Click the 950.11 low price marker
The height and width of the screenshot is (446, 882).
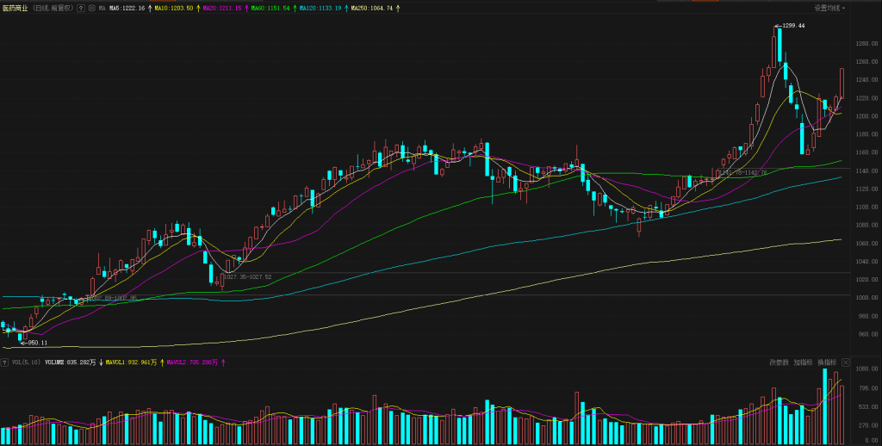34,343
